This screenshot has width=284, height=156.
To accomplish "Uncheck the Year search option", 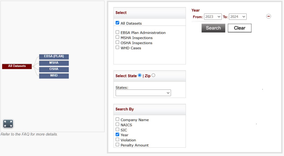I will point(117,134).
